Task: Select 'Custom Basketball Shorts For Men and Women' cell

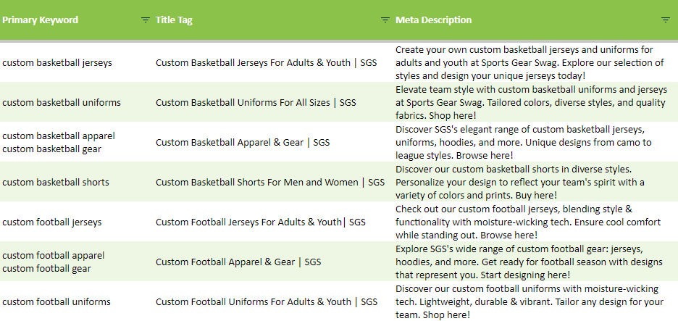Action: pyautogui.click(x=273, y=182)
